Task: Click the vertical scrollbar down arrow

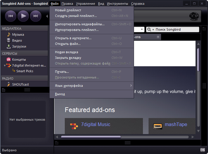Action: click(x=198, y=131)
